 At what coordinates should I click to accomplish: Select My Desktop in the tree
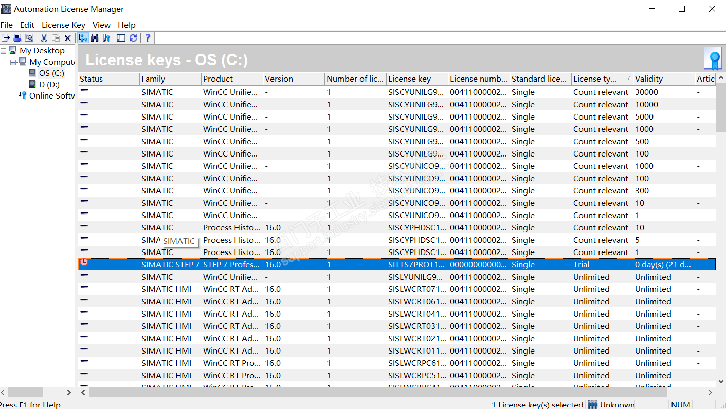point(42,50)
